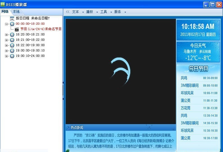Click the DS application icon in title bar
This screenshot has width=223, height=152.
click(x=3, y=4)
